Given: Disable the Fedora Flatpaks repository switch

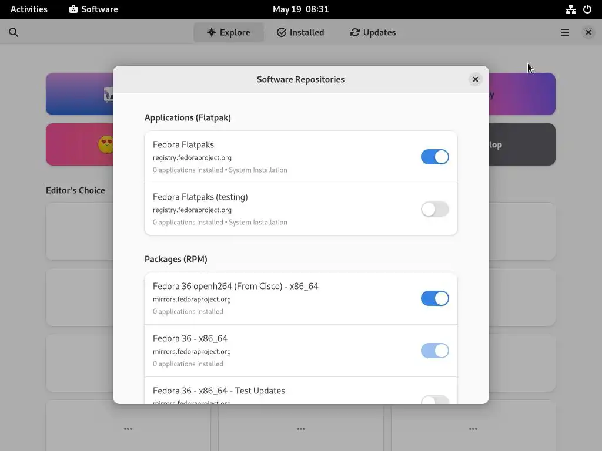Looking at the screenshot, I should click(434, 157).
